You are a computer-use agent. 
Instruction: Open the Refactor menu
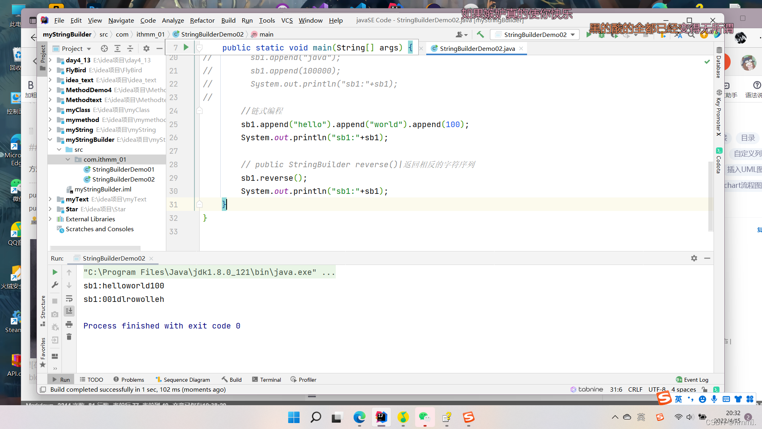point(202,20)
